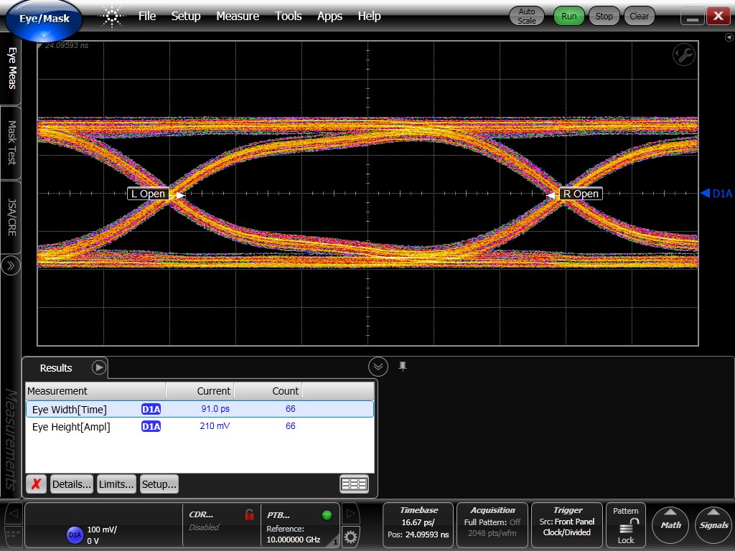Open the Signals panel
This screenshot has width=735, height=551.
coord(713,525)
